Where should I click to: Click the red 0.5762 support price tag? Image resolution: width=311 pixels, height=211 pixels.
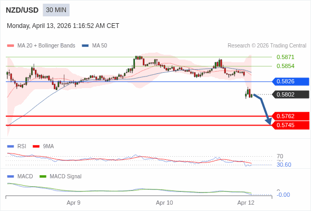(x=290, y=116)
